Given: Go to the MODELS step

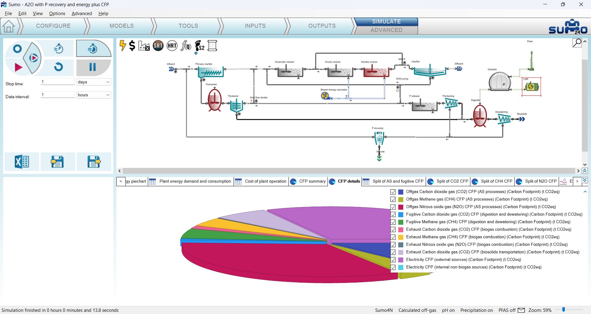Looking at the screenshot, I should point(122,26).
